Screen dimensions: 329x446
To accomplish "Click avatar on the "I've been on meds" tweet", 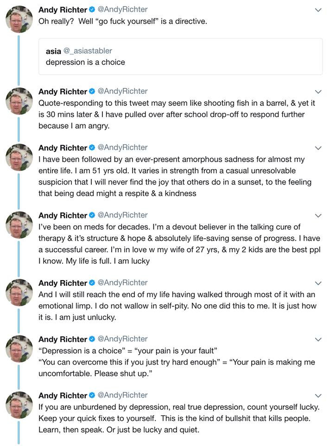I will point(19,225).
